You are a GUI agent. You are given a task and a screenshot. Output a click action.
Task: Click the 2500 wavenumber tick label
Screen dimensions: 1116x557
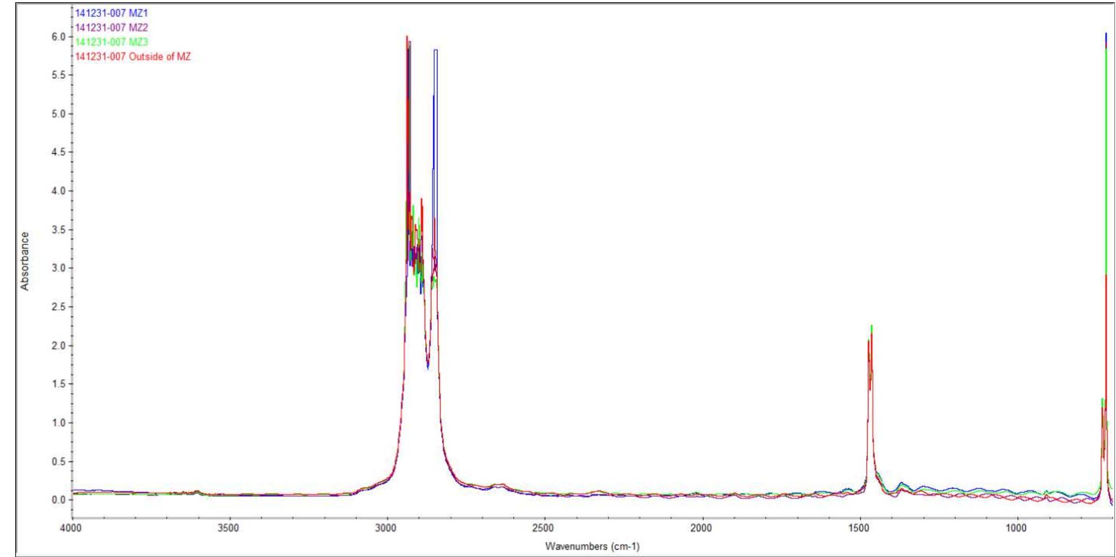544,528
